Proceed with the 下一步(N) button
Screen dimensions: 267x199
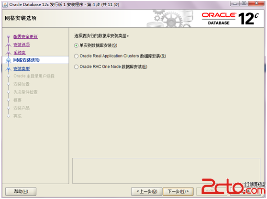pyautogui.click(x=178, y=191)
